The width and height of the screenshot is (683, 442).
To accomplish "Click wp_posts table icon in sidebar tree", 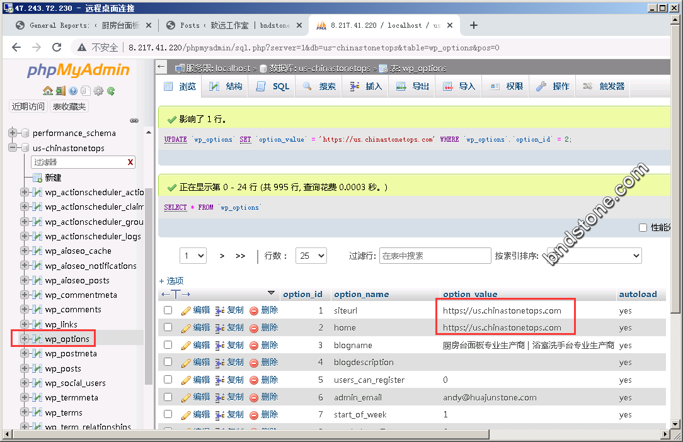I will click(x=37, y=368).
